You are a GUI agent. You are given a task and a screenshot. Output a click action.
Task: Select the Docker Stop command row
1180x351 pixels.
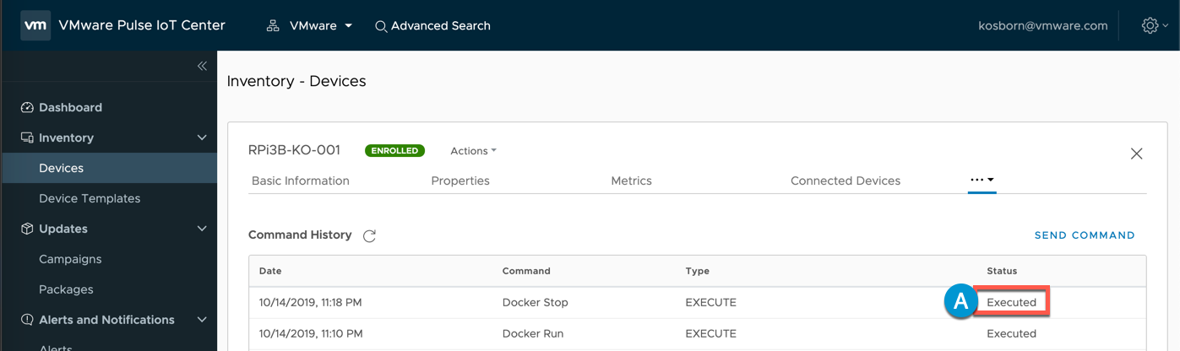pos(698,302)
